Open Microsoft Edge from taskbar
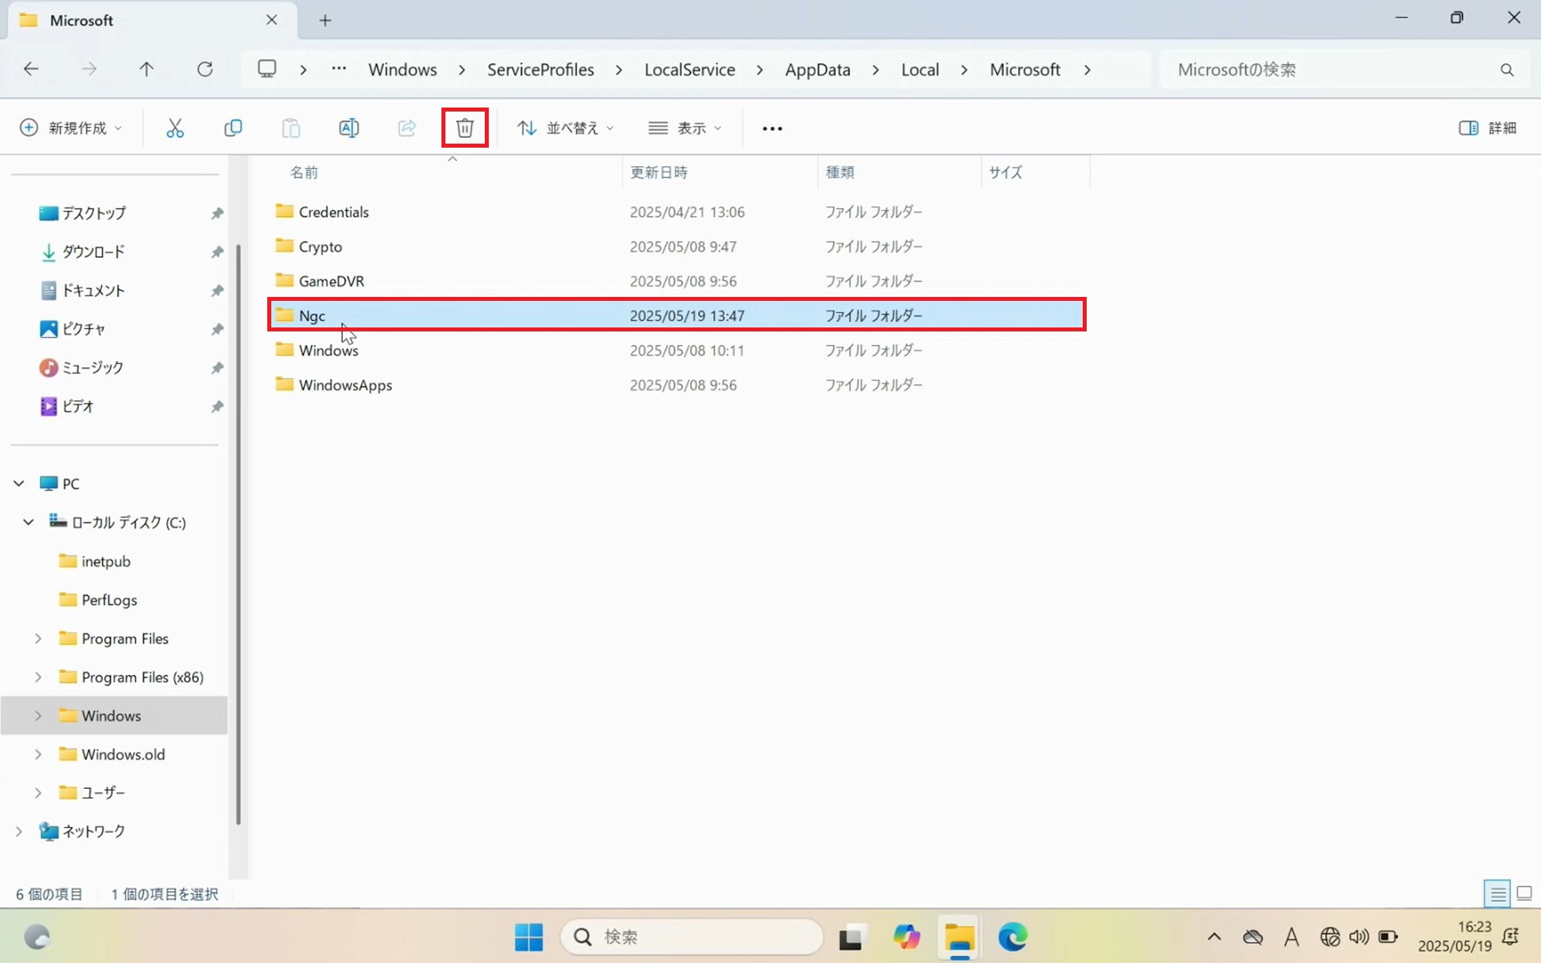This screenshot has height=963, width=1541. click(x=1013, y=937)
